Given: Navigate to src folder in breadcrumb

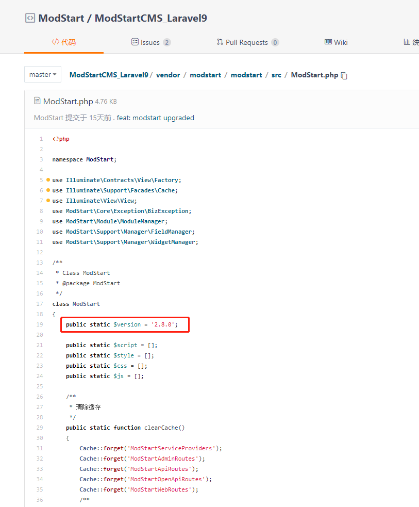Looking at the screenshot, I should tap(276, 75).
